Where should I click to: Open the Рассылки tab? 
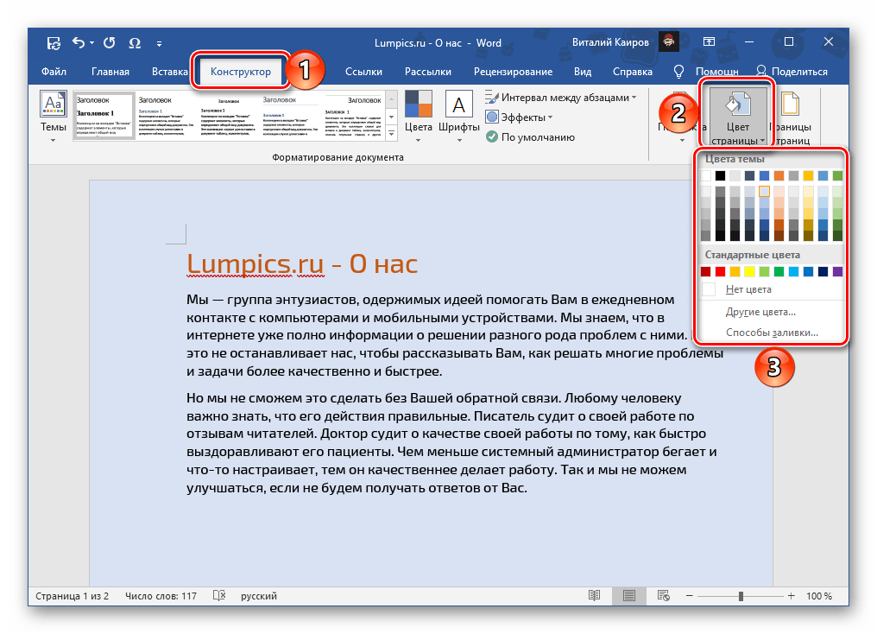point(428,72)
